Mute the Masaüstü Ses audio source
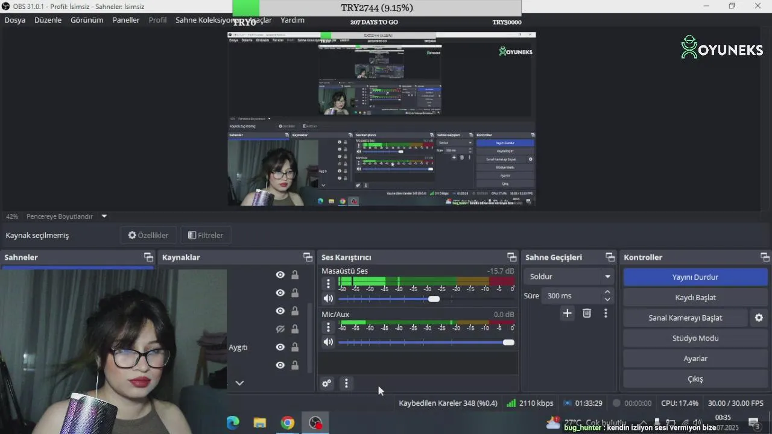 [x=328, y=298]
